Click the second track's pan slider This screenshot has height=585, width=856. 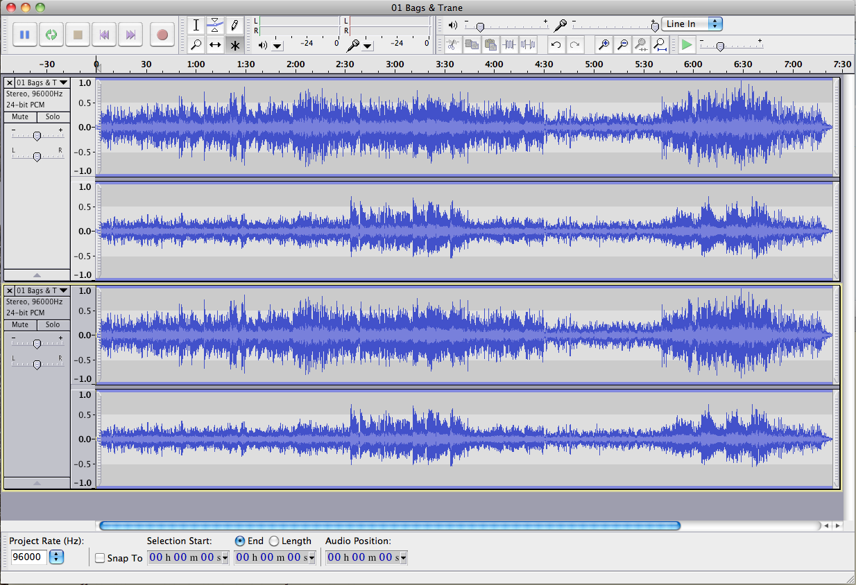pyautogui.click(x=37, y=364)
